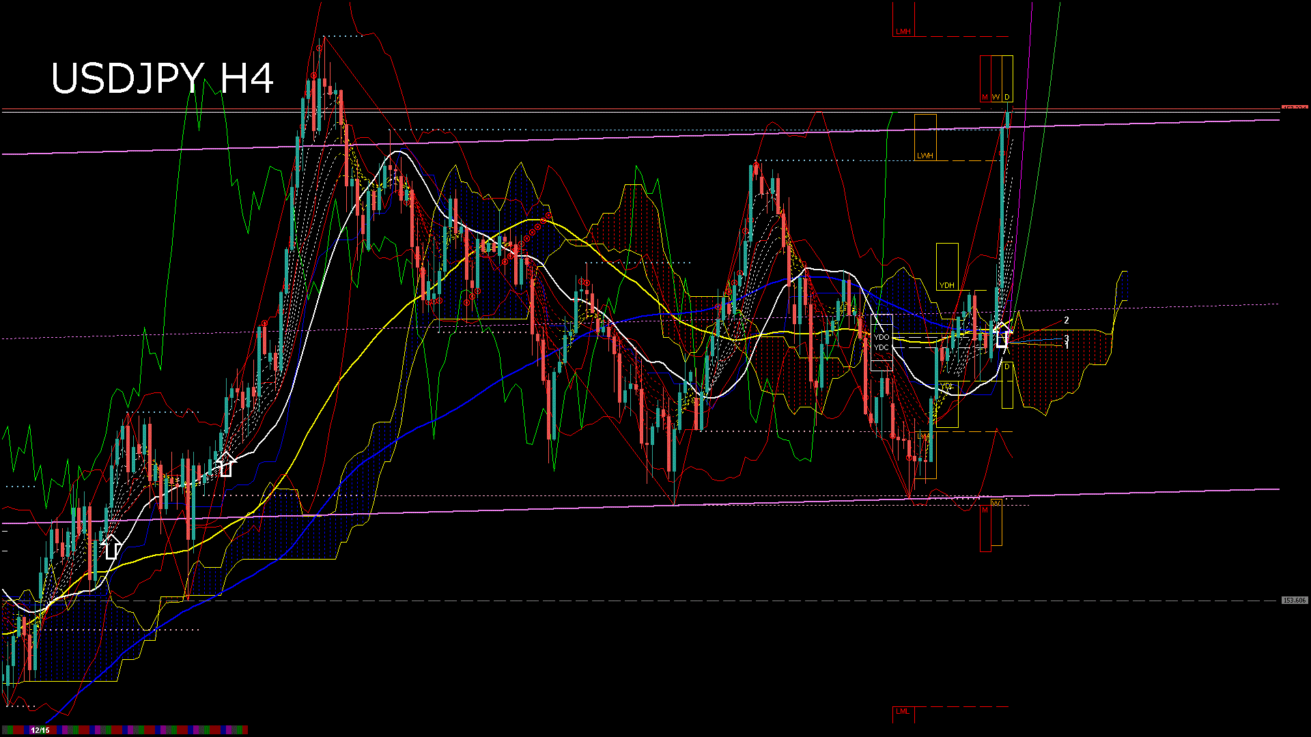Expand the LWL dashed level line

[x=925, y=437]
